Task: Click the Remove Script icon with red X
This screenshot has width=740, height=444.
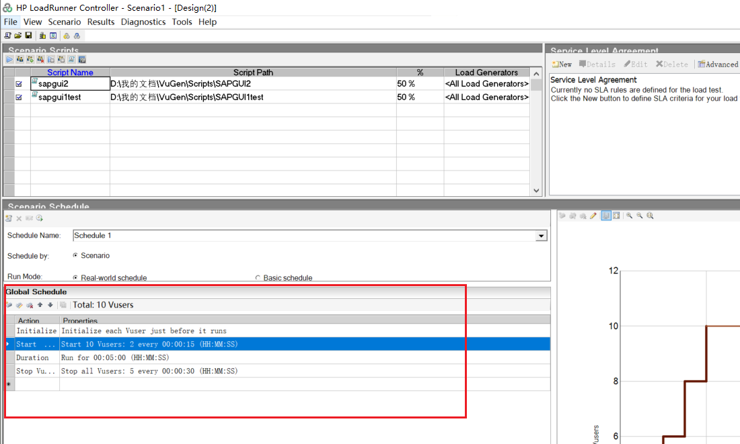Action: 40,59
